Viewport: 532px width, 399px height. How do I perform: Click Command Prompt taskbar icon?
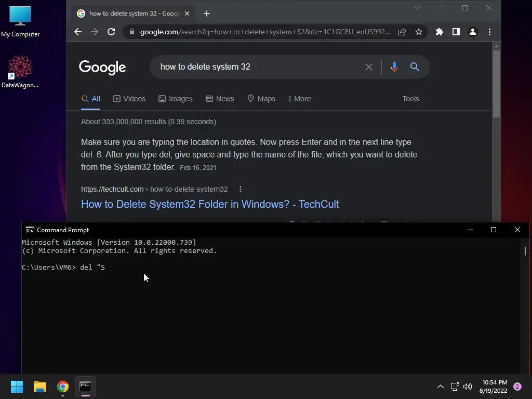(86, 387)
